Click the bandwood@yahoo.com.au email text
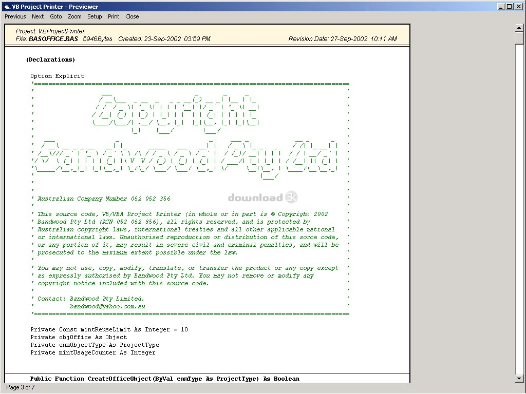Screen dimensions: 526x394 107,306
